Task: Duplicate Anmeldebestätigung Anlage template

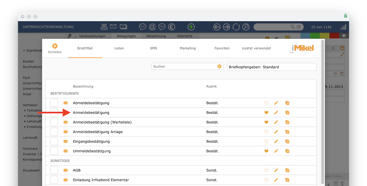Action: (x=287, y=132)
